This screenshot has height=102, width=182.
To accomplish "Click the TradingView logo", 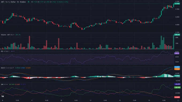I will (3, 96).
